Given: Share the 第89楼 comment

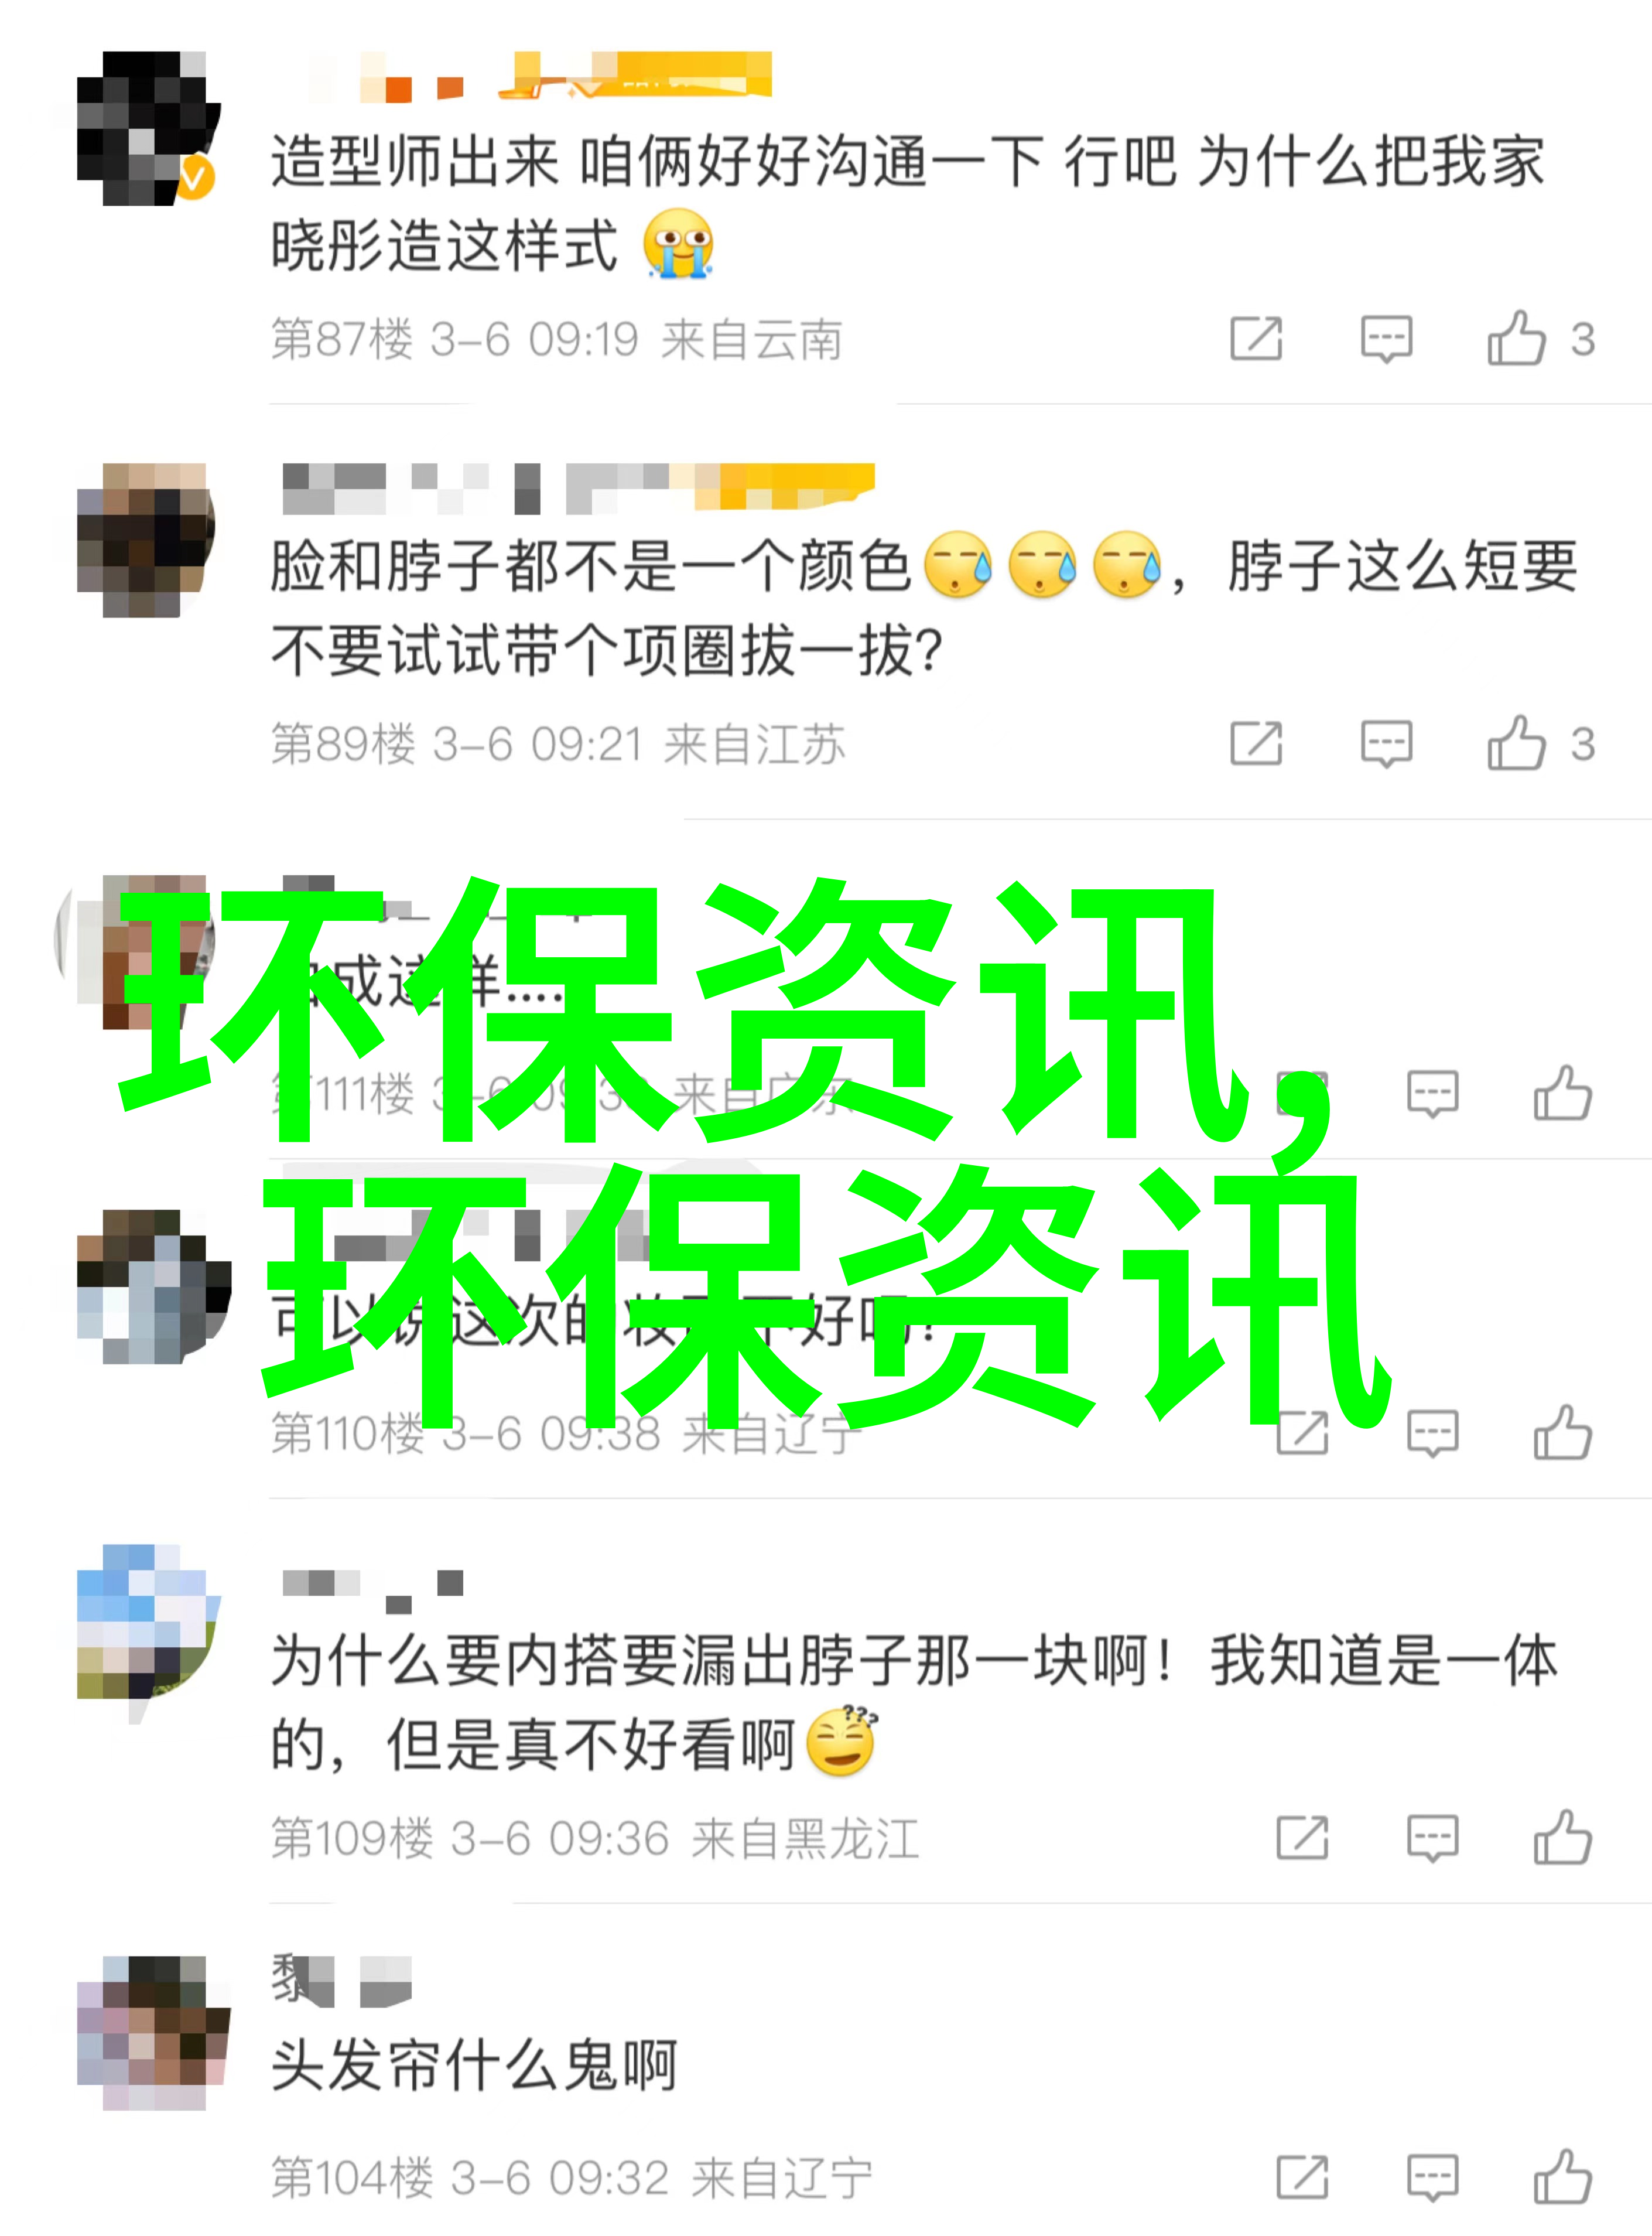Looking at the screenshot, I should click(x=1256, y=743).
